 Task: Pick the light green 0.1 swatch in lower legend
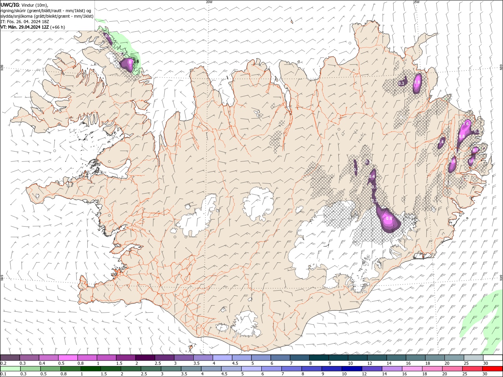tap(10, 368)
